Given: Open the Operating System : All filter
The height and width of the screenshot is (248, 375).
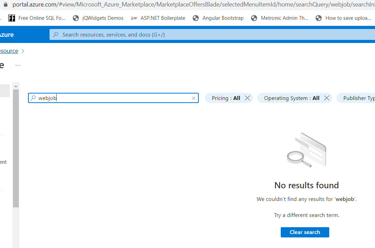Looking at the screenshot, I should (x=292, y=98).
